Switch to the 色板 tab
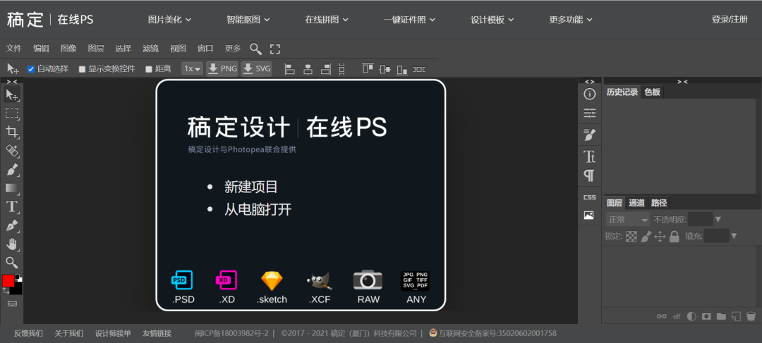 click(x=652, y=92)
